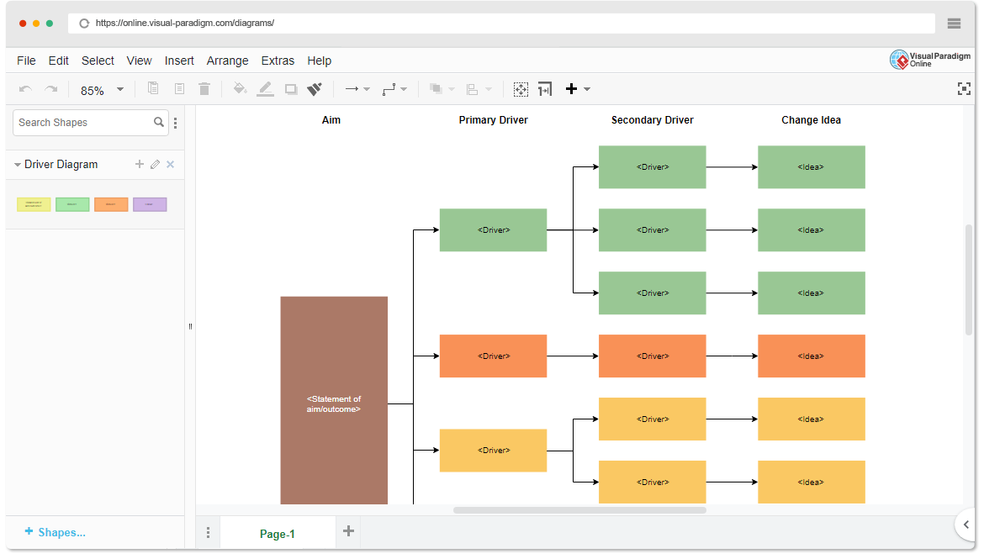Select the line color pencil icon
The image size is (984, 559).
click(x=266, y=88)
